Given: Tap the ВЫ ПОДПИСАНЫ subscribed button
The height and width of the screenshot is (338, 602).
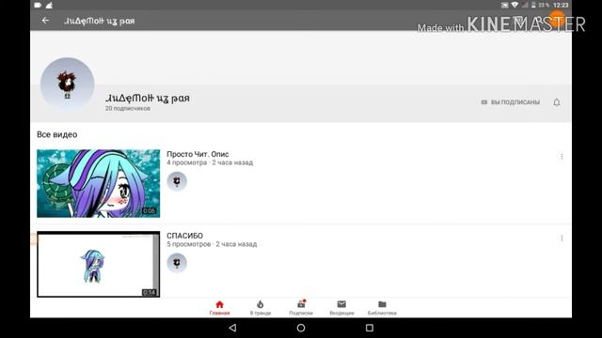Looking at the screenshot, I should (x=510, y=102).
